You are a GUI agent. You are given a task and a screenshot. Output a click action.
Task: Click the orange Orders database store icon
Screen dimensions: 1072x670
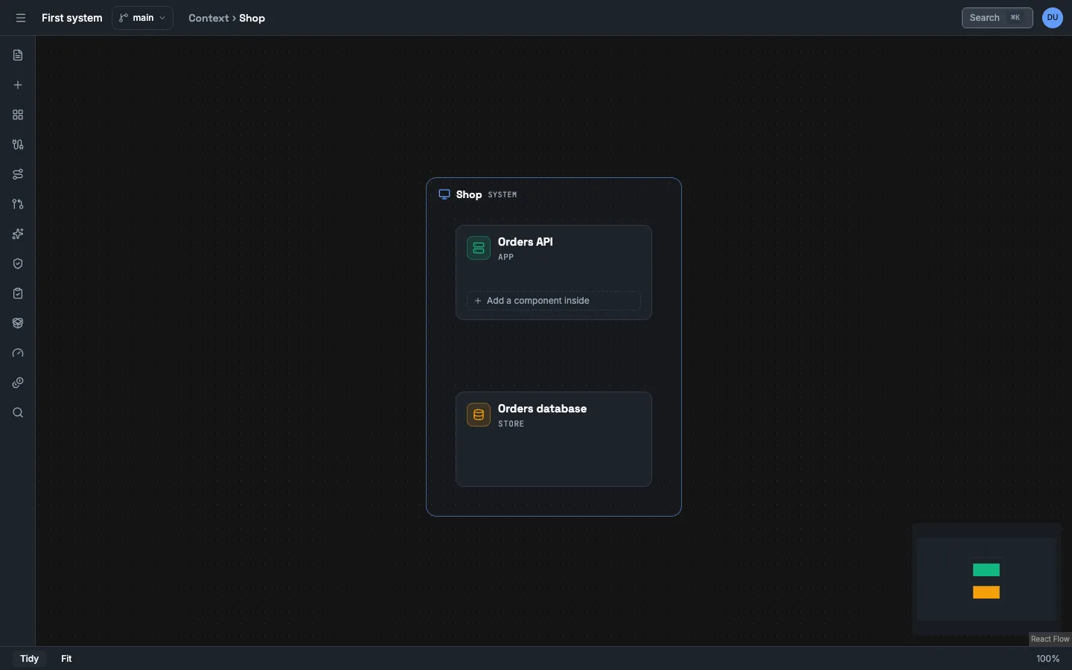pos(479,415)
